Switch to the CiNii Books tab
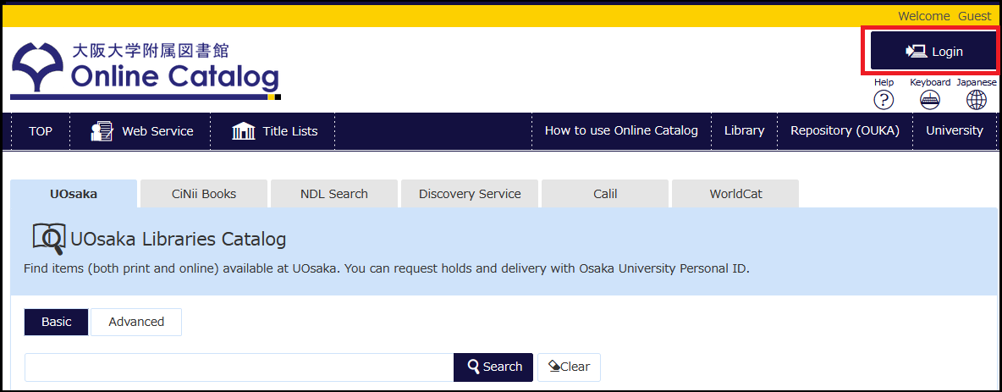This screenshot has height=392, width=1002. (204, 194)
